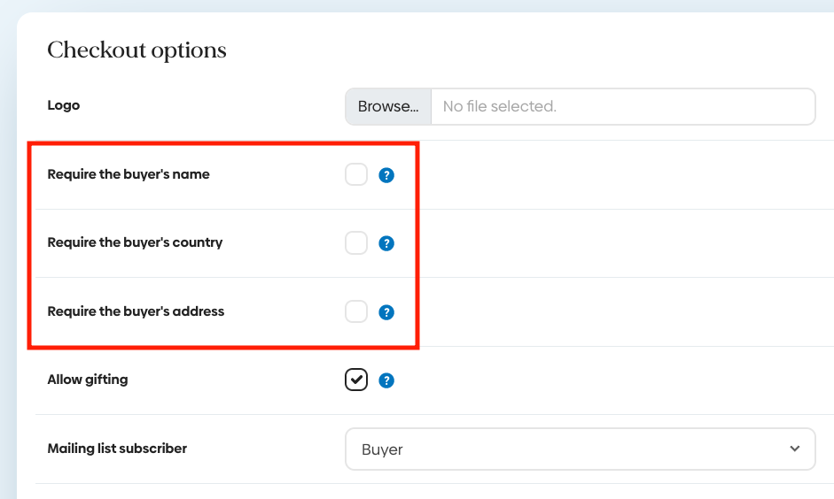Open help tooltip for buyer's country option
The image size is (834, 499).
386,243
